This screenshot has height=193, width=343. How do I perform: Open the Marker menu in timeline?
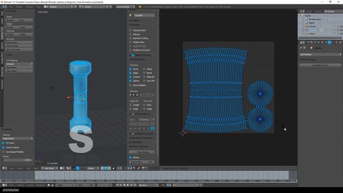tap(20, 185)
